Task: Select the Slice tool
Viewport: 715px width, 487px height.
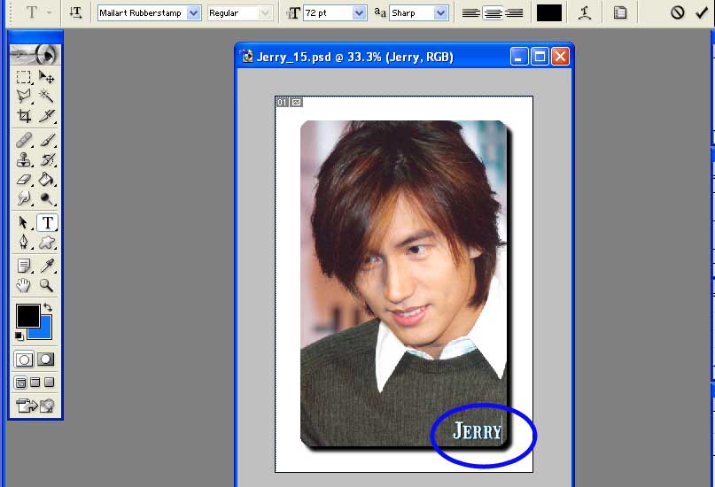Action: (x=46, y=116)
